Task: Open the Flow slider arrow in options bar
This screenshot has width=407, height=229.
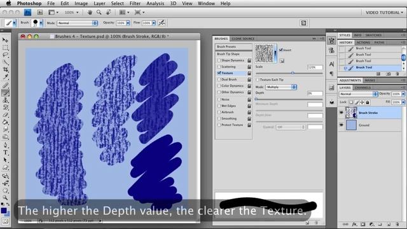Action: click(154, 23)
